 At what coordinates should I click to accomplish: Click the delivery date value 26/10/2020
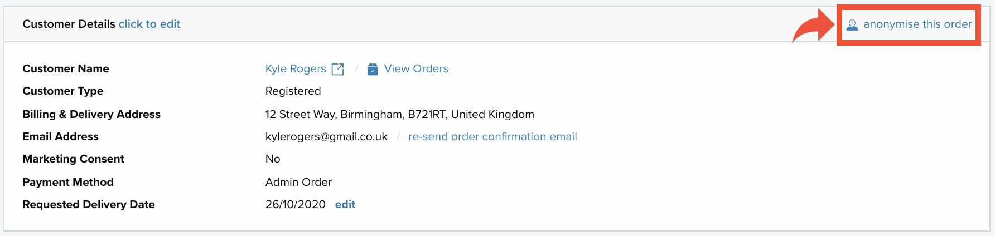(296, 204)
